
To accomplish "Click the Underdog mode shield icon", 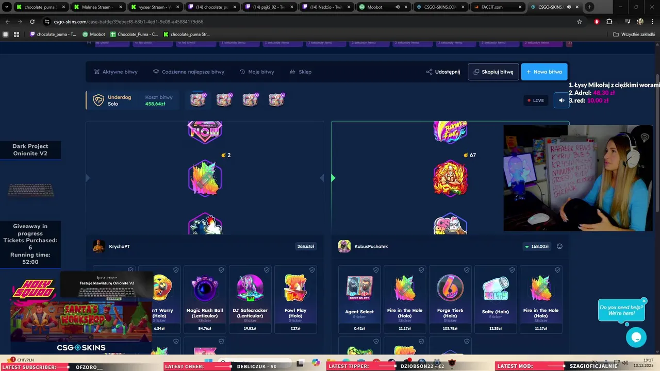I will pyautogui.click(x=98, y=100).
